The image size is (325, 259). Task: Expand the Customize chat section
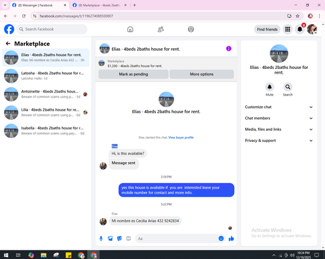279,107
